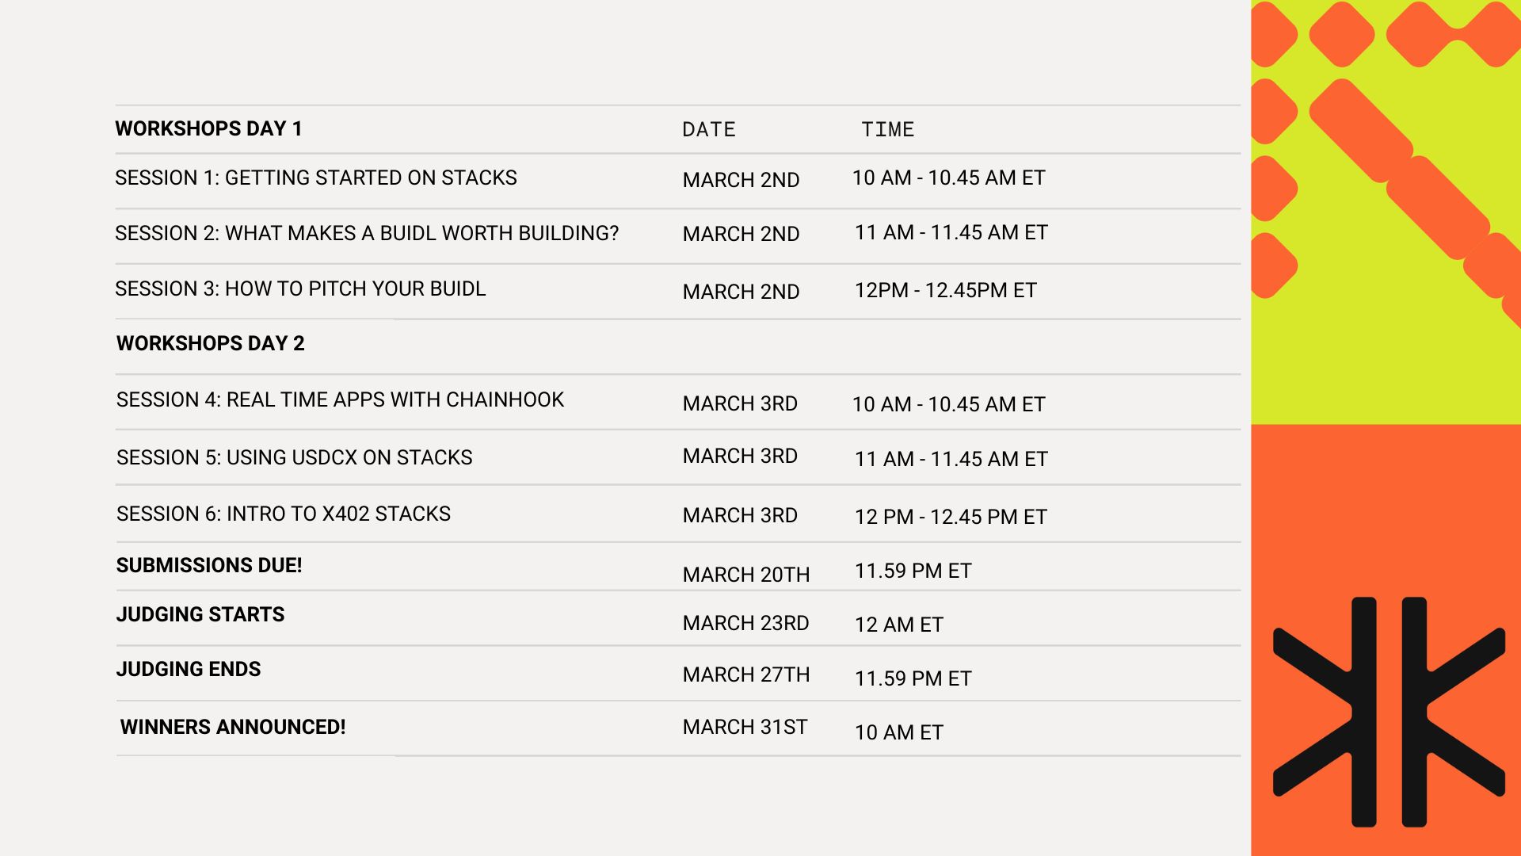Open Session 6: Intro to x402 Stacks
The image size is (1521, 856).
click(x=283, y=514)
